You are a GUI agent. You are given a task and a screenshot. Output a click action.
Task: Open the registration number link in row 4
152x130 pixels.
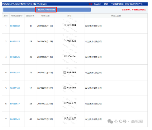tap(15, 73)
